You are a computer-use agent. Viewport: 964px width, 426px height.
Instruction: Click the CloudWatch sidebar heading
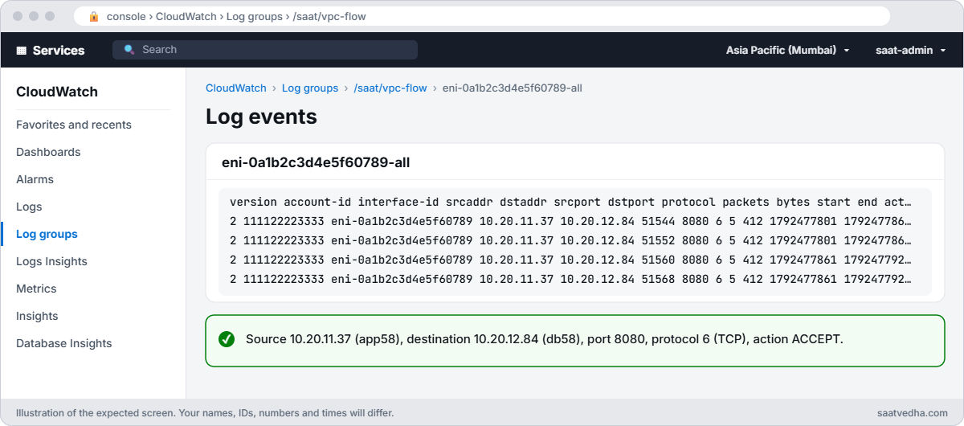coord(57,92)
